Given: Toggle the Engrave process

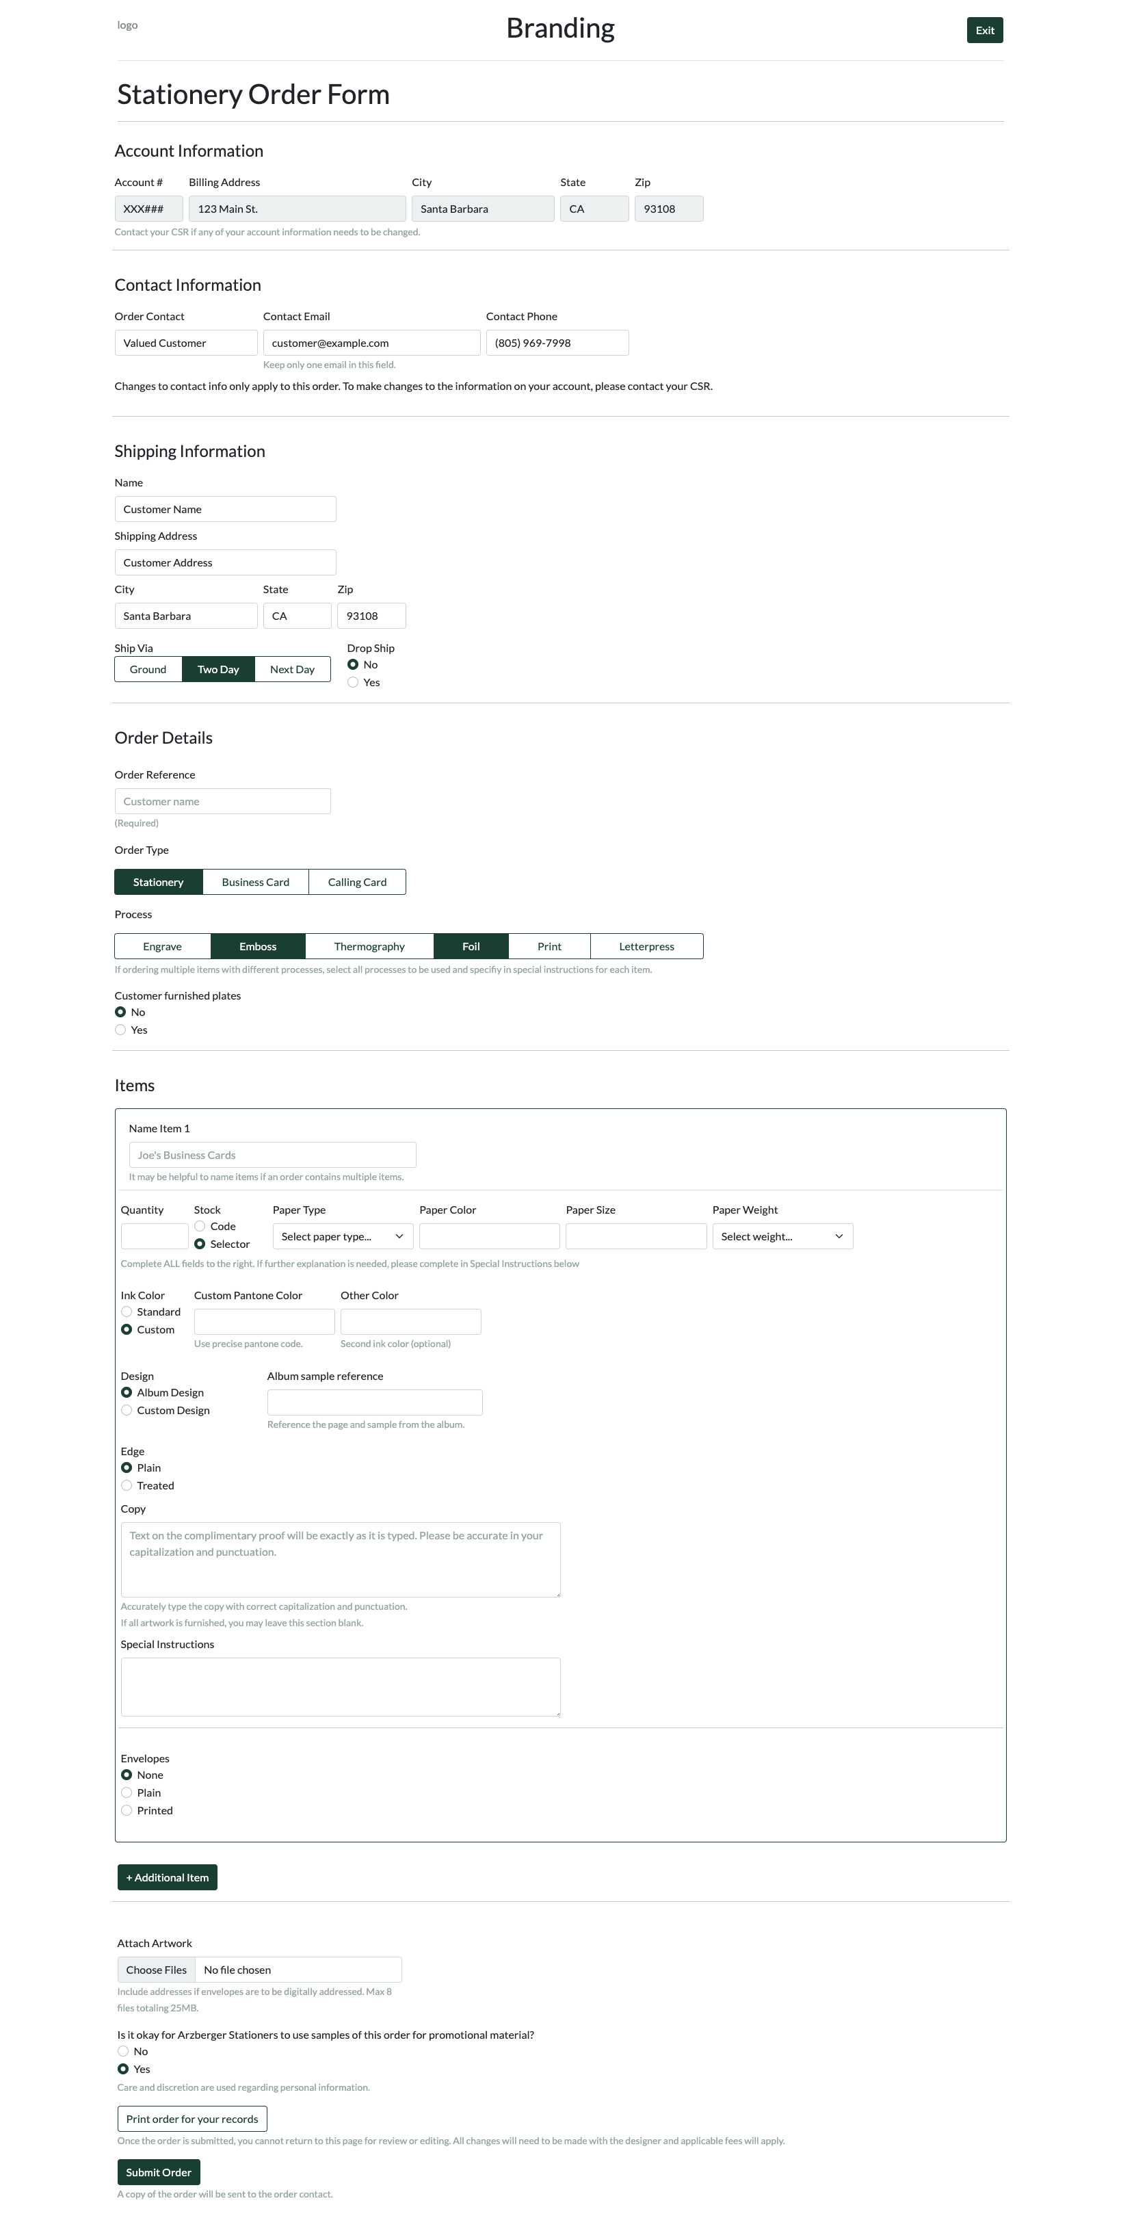Looking at the screenshot, I should point(162,946).
